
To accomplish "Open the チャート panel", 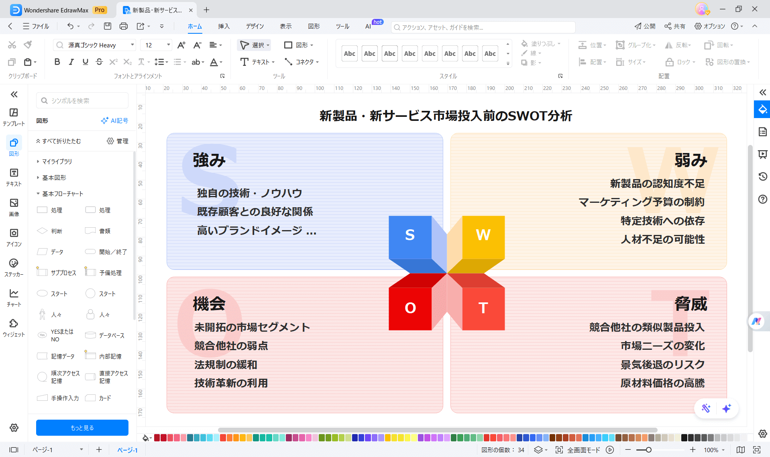I will point(14,295).
